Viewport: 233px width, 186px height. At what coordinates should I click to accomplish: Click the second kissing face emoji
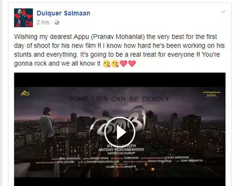[115, 64]
